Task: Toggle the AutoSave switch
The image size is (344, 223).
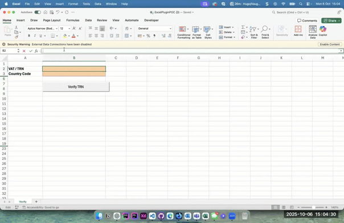Action: tap(38, 13)
